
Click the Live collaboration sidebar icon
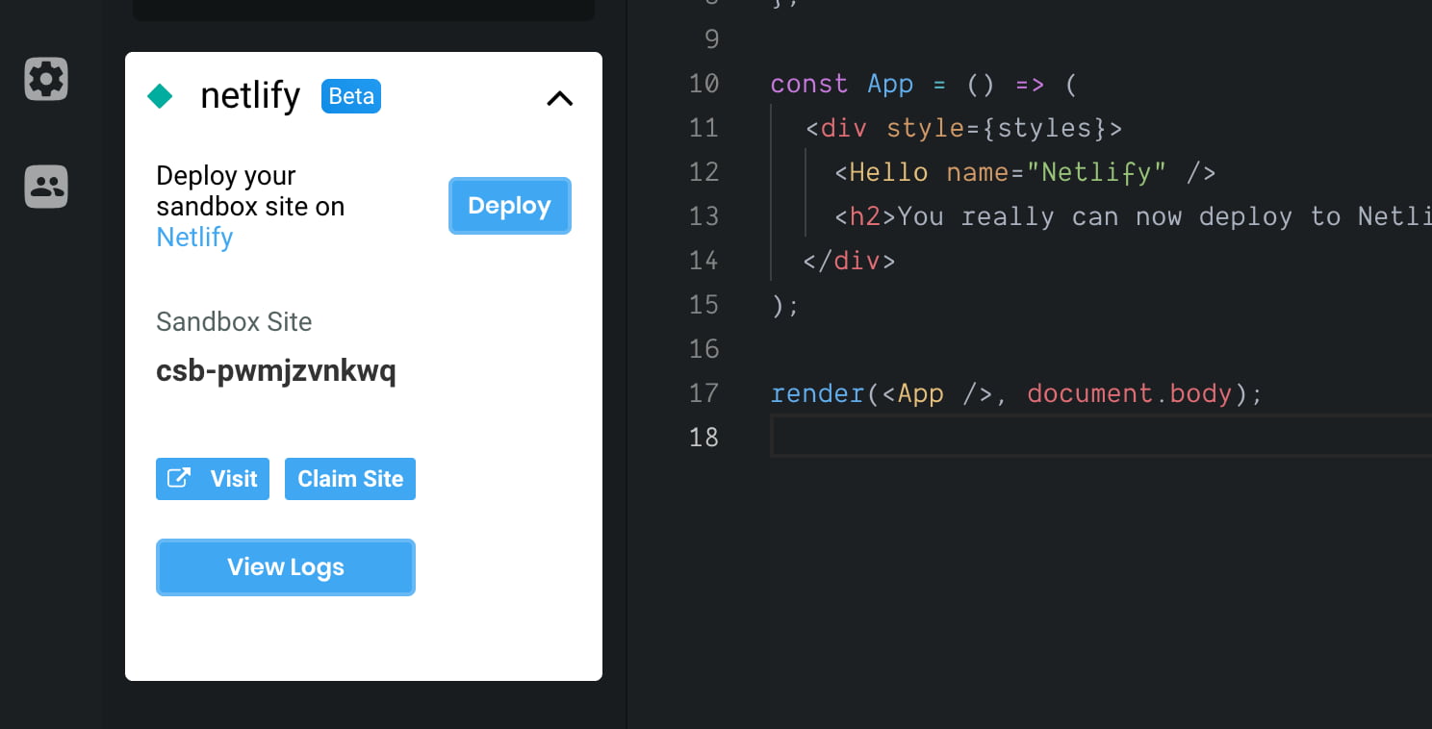coord(45,187)
